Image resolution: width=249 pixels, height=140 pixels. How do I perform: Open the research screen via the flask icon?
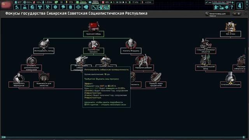click(25, 7)
